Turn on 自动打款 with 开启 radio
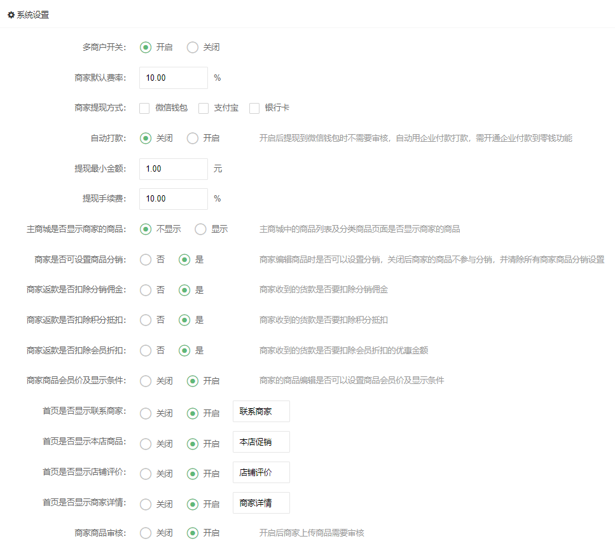Image resolution: width=615 pixels, height=541 pixels. (193, 138)
